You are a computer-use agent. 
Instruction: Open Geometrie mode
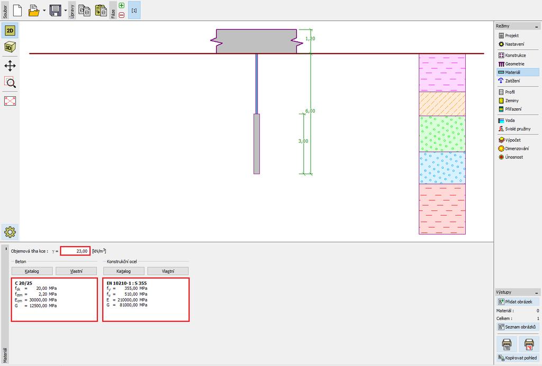(x=518, y=64)
